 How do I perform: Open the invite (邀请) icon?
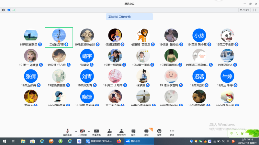[109, 131]
